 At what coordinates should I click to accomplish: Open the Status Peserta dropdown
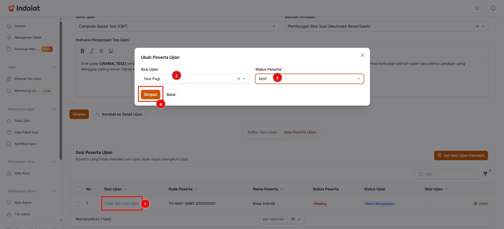click(310, 79)
